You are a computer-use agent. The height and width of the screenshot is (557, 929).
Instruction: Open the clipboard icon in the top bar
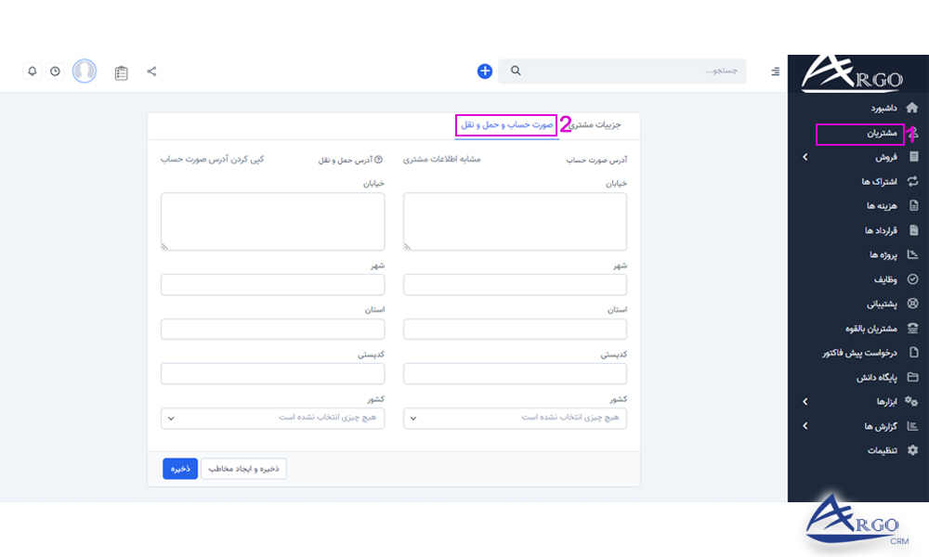tap(121, 71)
